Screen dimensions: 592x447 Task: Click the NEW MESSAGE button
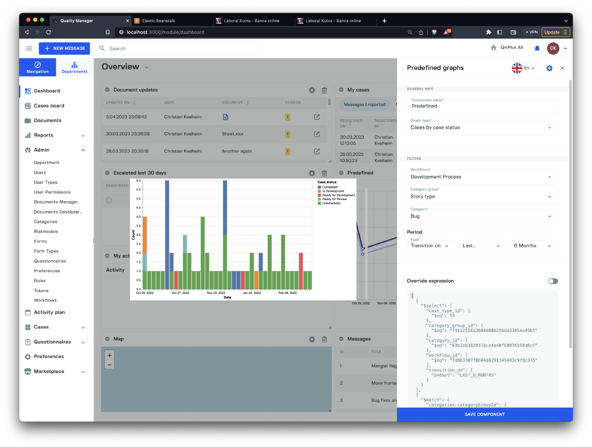tap(64, 48)
